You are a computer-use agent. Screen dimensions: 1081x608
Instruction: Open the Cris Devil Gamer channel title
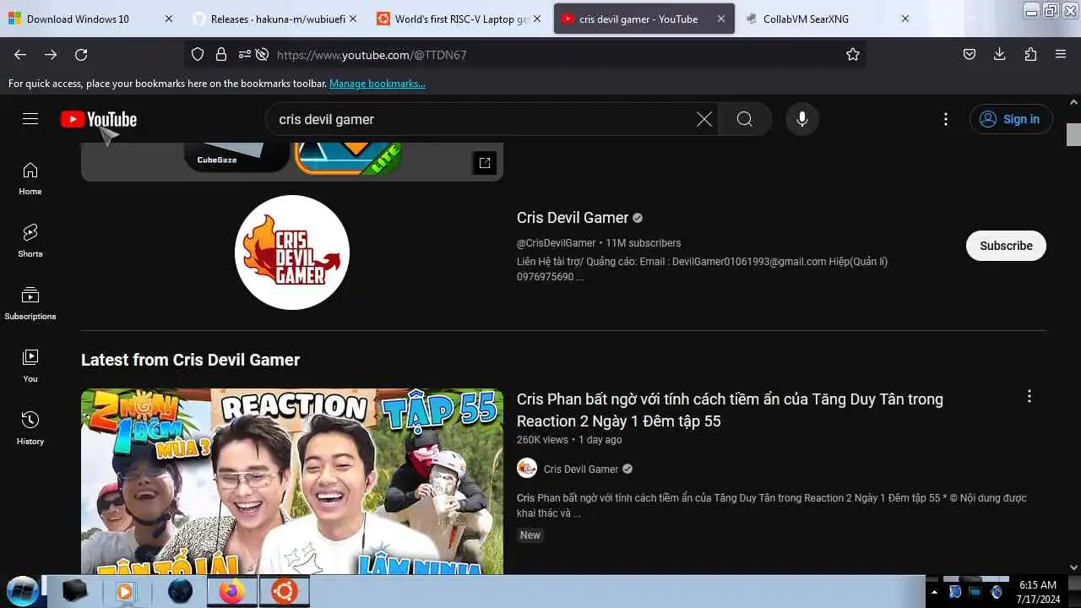coord(573,218)
